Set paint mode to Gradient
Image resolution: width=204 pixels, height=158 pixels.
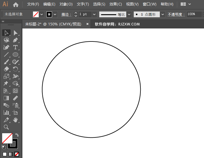coord(11,154)
